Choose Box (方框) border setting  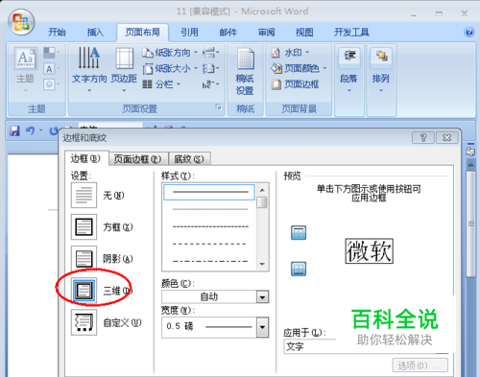(84, 226)
